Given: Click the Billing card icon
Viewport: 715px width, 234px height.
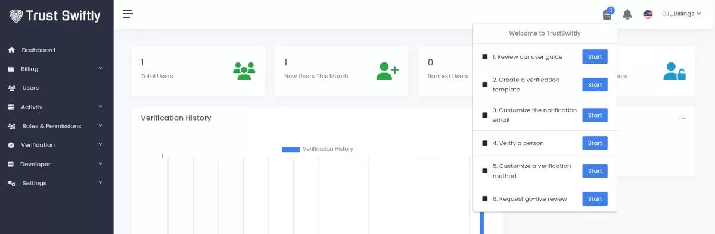Looking at the screenshot, I should (x=11, y=69).
